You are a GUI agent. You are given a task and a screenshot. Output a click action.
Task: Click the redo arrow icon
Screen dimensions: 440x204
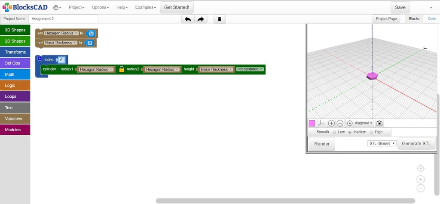point(200,19)
